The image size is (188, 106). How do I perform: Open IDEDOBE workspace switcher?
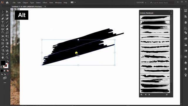(x=141, y=3)
